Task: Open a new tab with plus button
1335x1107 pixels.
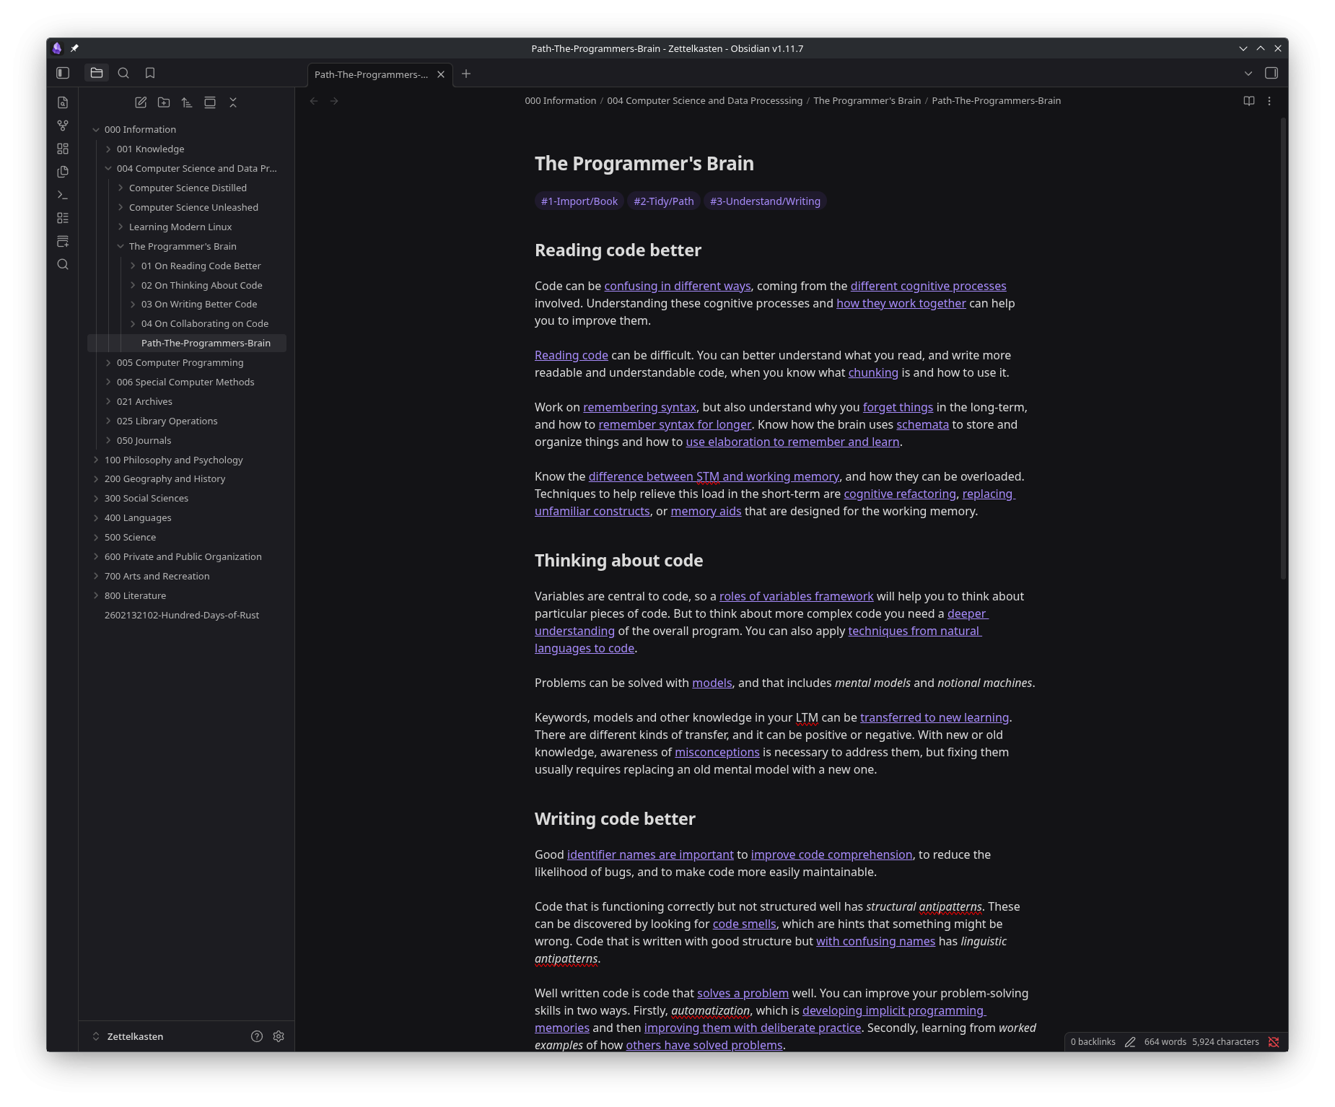Action: pos(466,74)
